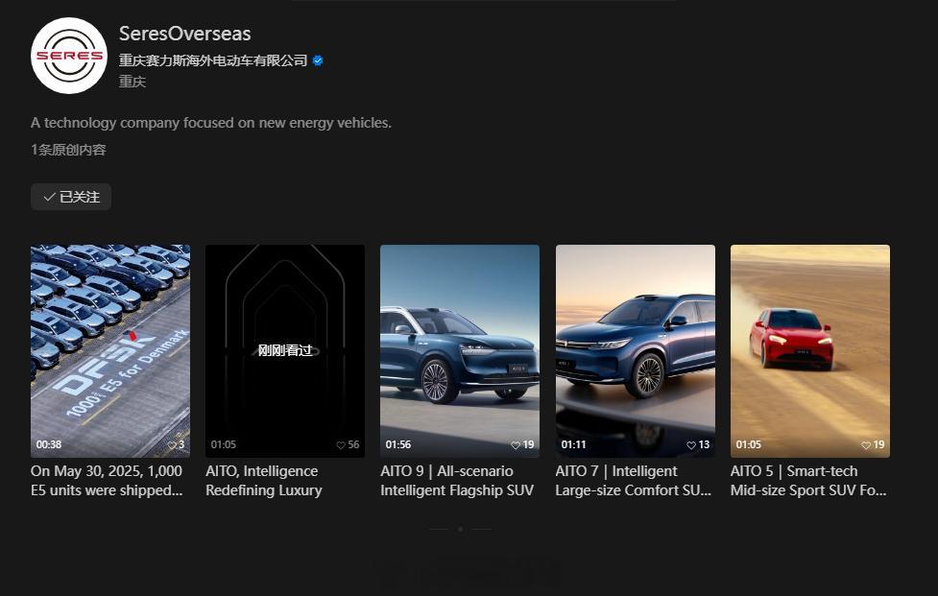Select the profile description about new energy vehicles

point(210,123)
